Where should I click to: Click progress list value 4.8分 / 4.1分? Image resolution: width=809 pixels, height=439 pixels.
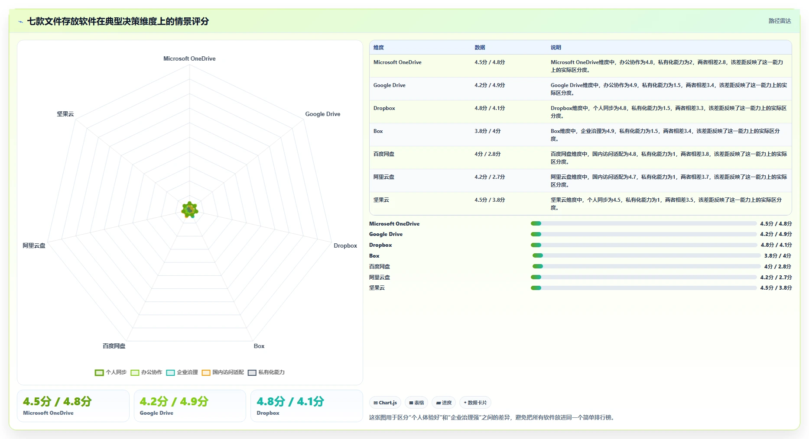pyautogui.click(x=776, y=245)
